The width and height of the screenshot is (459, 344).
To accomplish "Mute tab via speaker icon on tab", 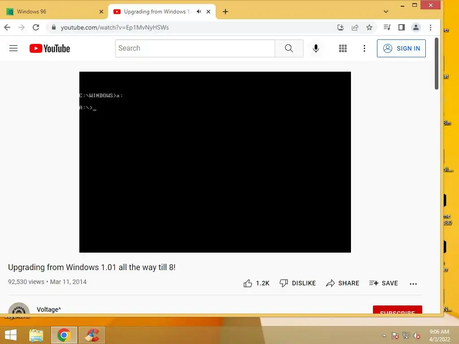I will (x=199, y=12).
